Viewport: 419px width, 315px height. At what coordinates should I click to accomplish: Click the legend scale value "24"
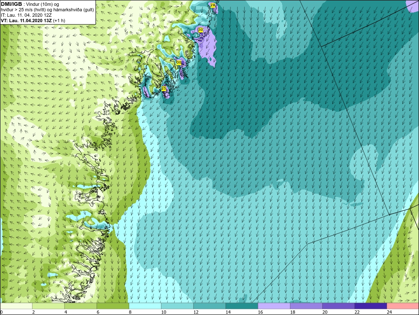389,312
